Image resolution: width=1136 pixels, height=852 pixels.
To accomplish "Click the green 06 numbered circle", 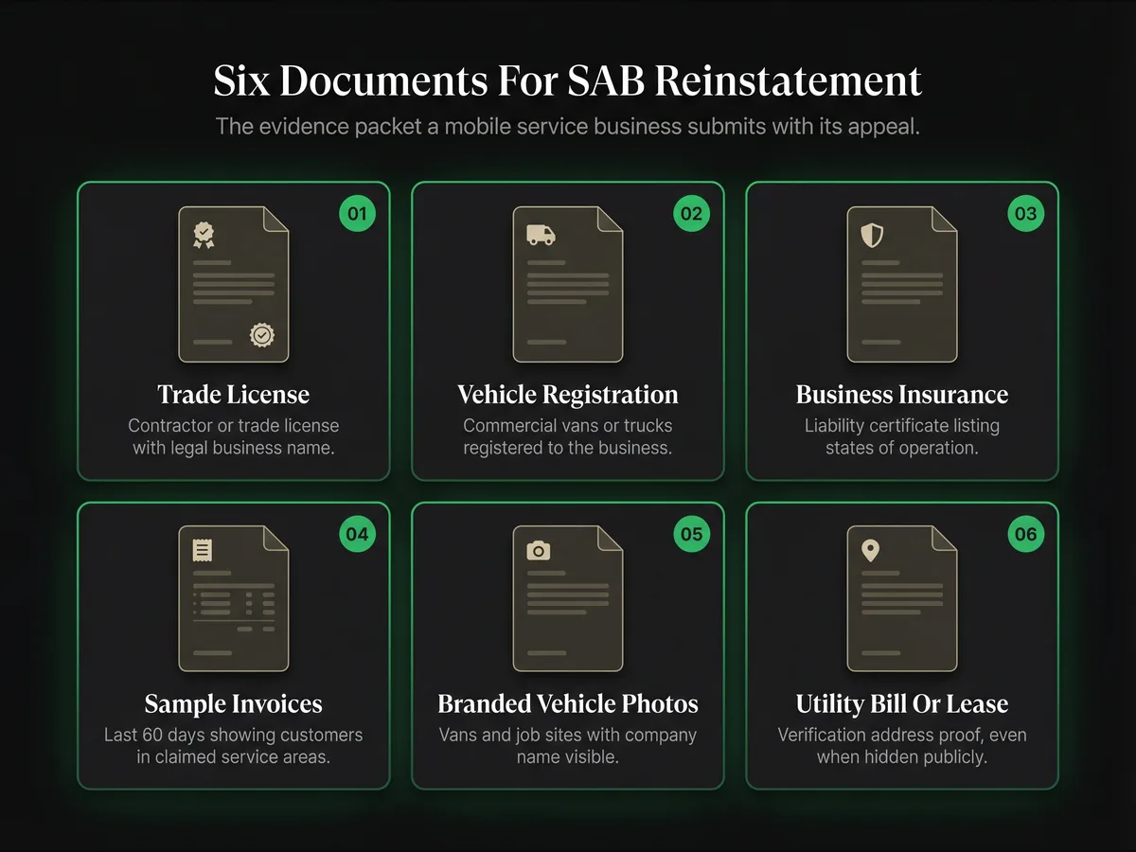I will [x=1025, y=534].
